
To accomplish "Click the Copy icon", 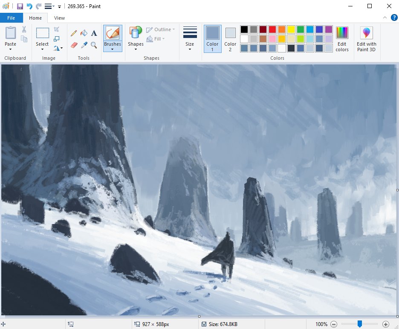I will coord(24,39).
